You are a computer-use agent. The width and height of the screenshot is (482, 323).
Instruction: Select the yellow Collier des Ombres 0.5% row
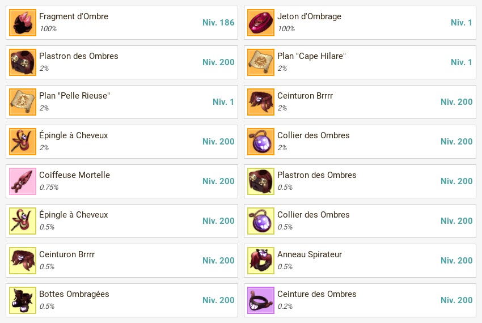360,221
